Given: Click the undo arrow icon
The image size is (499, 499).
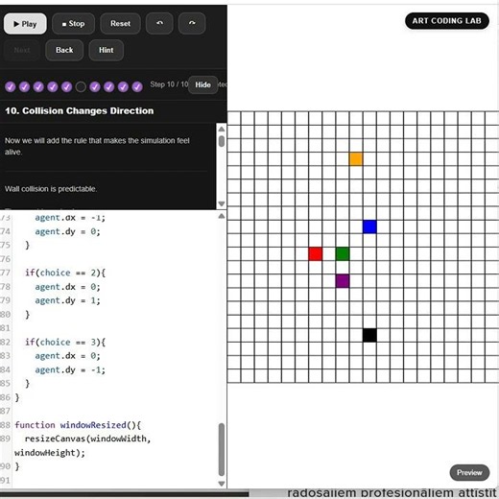Looking at the screenshot, I should (x=159, y=23).
